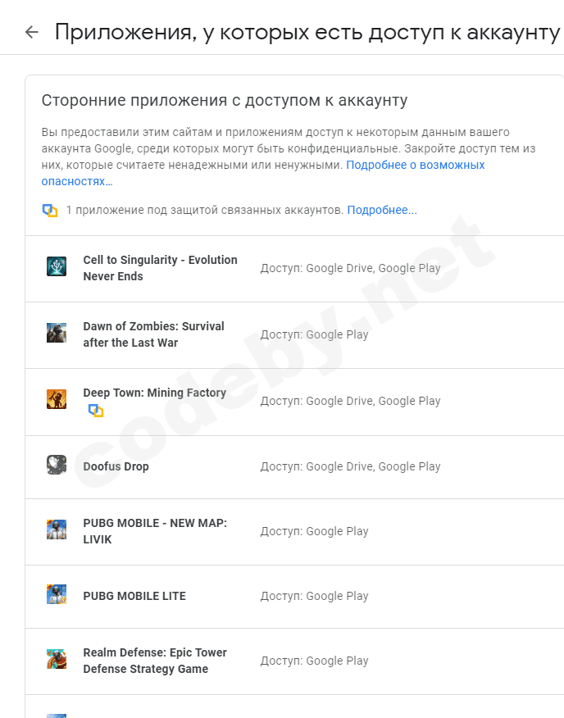The image size is (564, 718).
Task: Open the Doofus Drop entry
Action: pyautogui.click(x=116, y=466)
